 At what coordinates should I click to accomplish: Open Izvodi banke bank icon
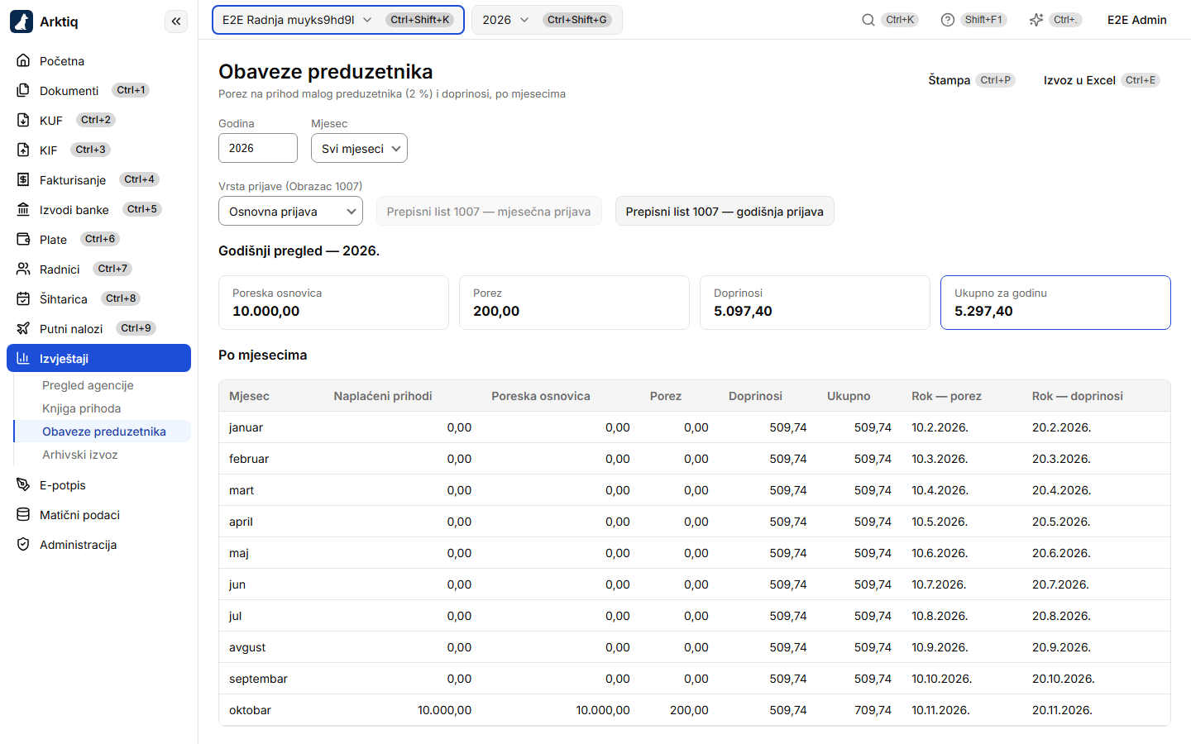[23, 209]
